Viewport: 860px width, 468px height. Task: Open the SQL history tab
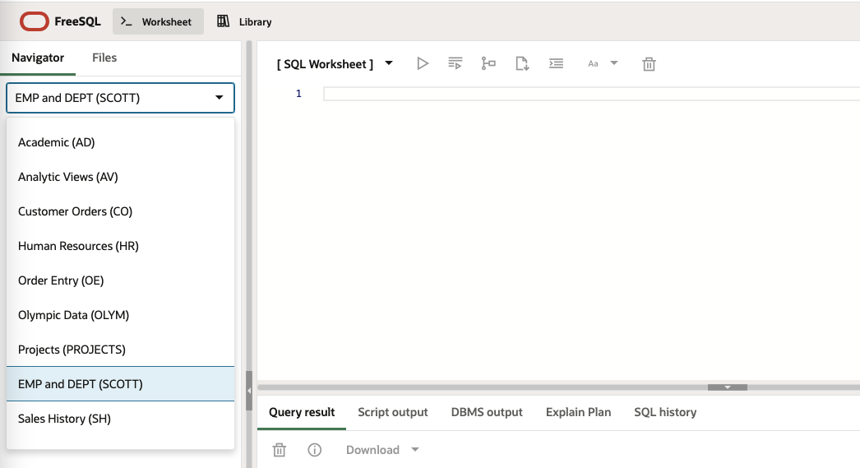click(665, 412)
